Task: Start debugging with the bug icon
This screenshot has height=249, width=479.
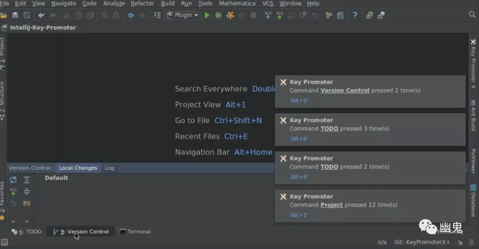Action: coord(218,15)
